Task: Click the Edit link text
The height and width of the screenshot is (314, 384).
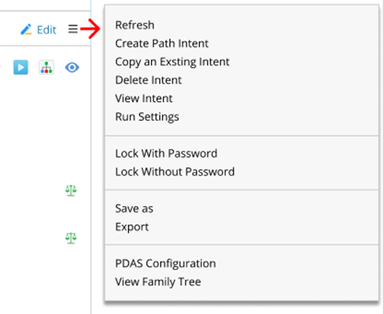Action: [x=47, y=30]
